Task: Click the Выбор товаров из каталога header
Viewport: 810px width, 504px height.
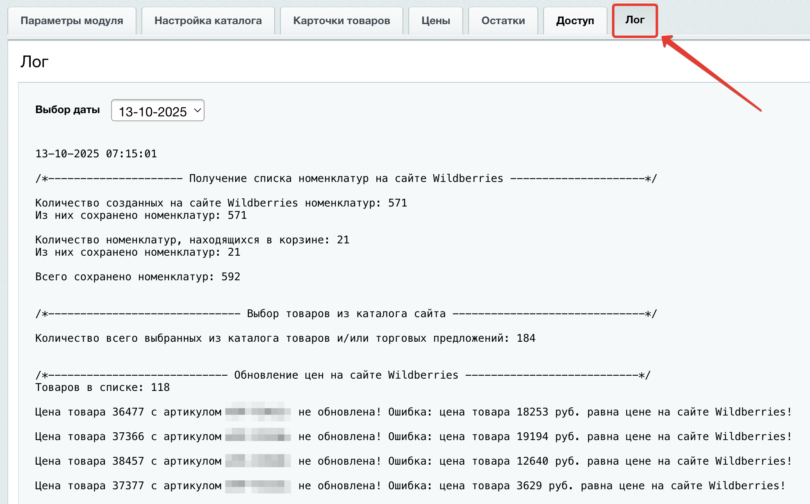Action: 346,313
